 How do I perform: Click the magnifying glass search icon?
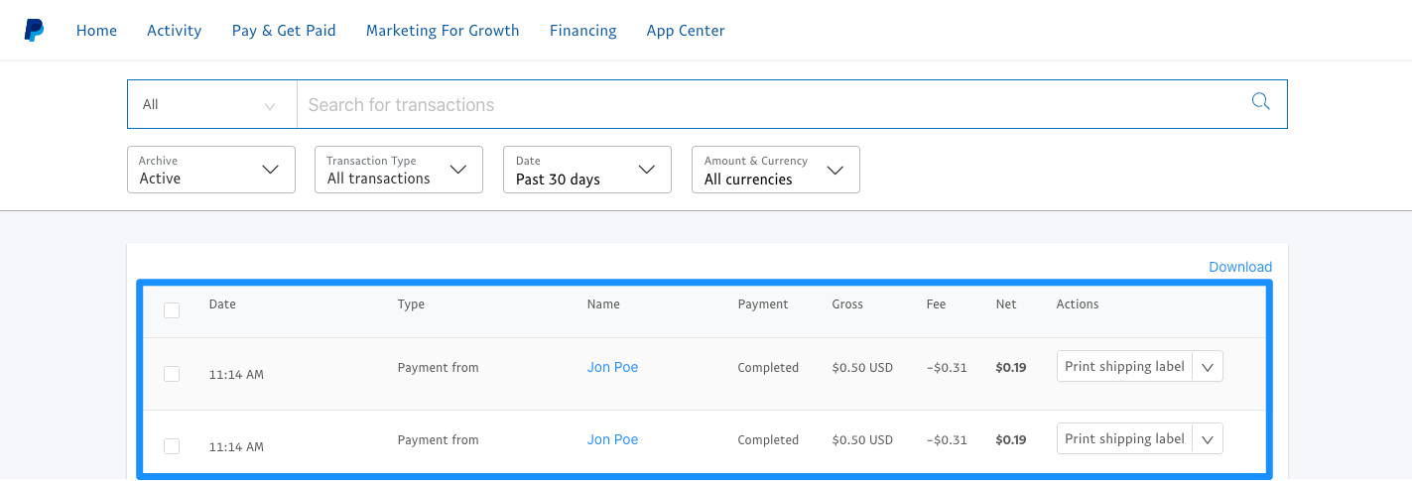point(1260,101)
